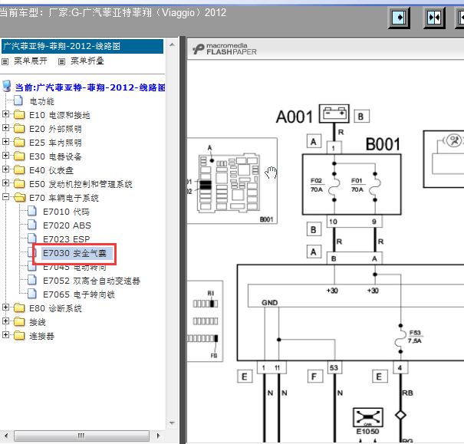Viewport: 464px width, 444px height.
Task: Click the current root link 当前:广汽菲亚特-菲翔-2012-线路图
Action: click(90, 87)
